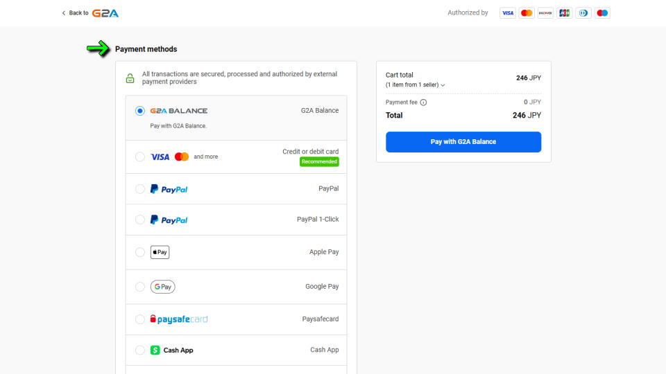Click the 'Cash App' right-side label

(x=325, y=350)
